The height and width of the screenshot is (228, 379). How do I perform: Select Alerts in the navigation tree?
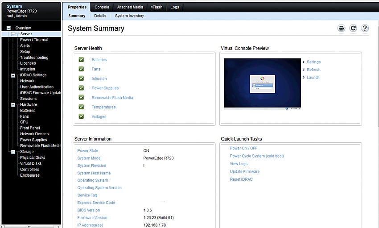tap(25, 46)
